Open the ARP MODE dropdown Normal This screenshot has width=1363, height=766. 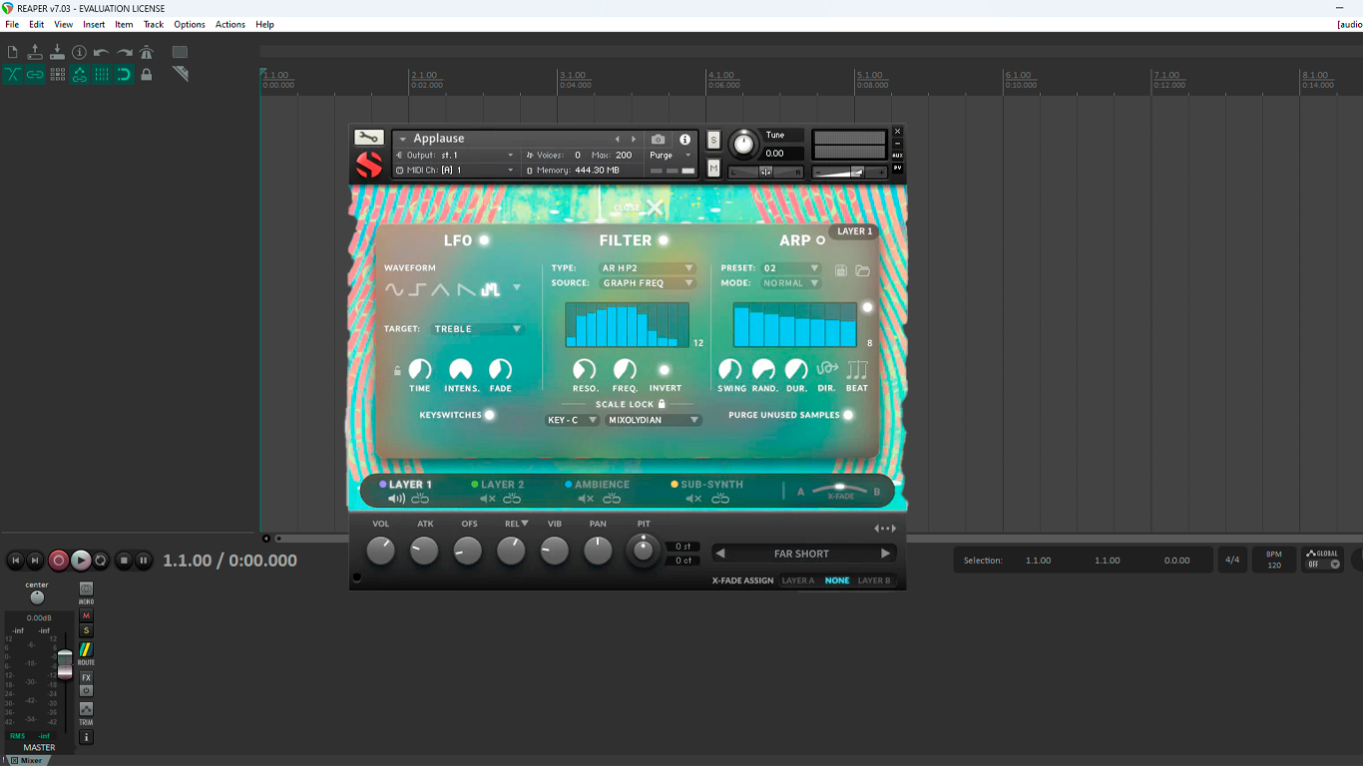tap(791, 283)
